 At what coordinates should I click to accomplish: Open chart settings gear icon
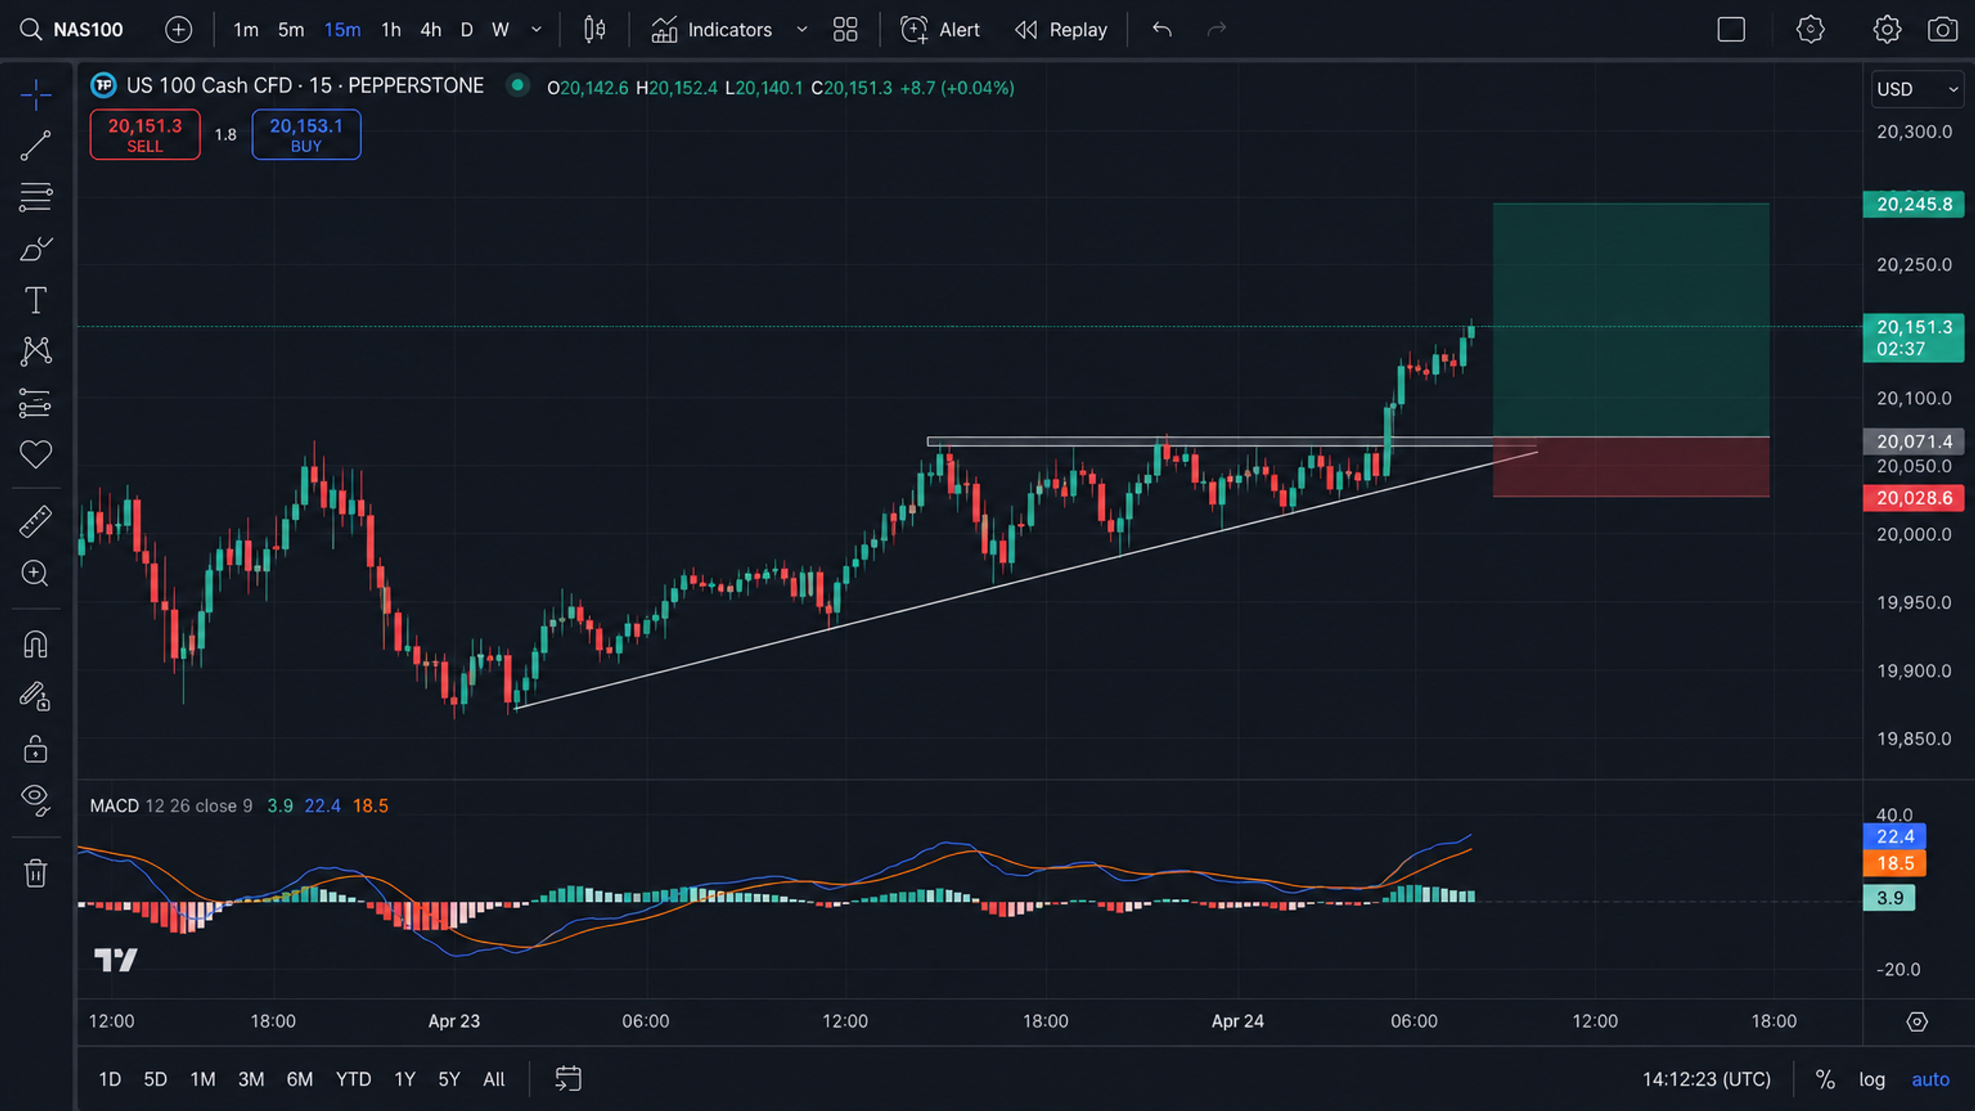coord(1887,30)
